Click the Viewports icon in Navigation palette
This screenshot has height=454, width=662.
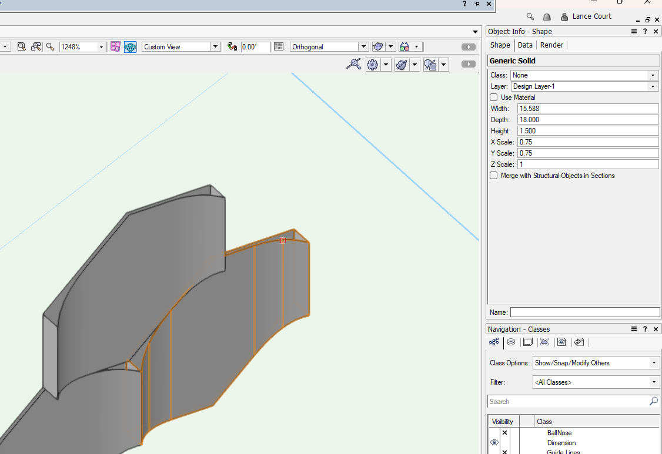(544, 342)
